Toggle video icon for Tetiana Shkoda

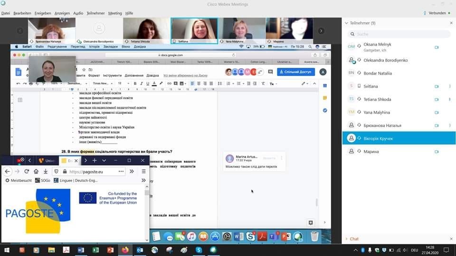tap(437, 99)
